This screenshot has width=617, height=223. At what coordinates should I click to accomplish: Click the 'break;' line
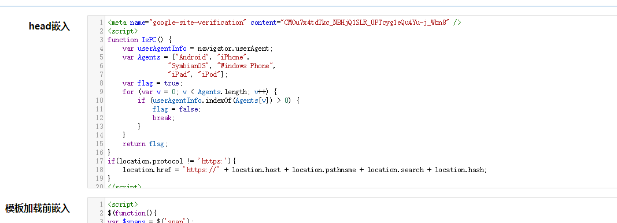click(x=163, y=118)
